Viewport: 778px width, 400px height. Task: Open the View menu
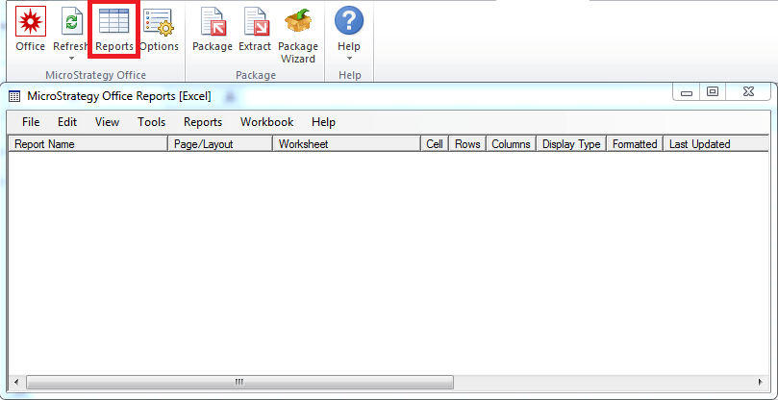coord(107,122)
